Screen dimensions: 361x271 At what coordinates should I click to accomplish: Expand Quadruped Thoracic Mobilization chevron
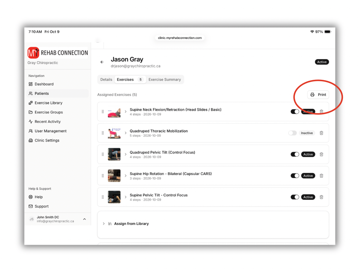(126, 133)
